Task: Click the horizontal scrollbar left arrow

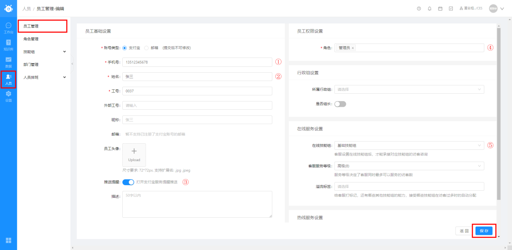Action: [73, 248]
